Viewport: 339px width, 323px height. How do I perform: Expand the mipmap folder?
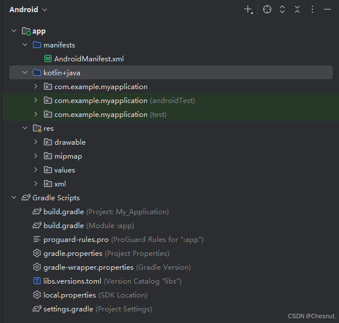point(36,156)
